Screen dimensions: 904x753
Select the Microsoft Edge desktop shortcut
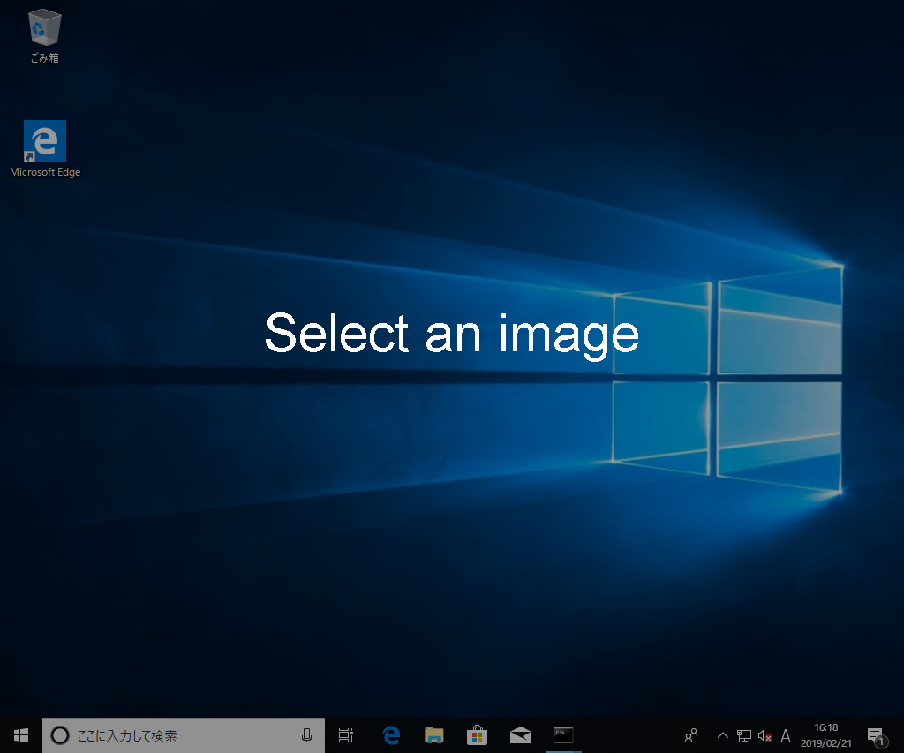(x=45, y=149)
